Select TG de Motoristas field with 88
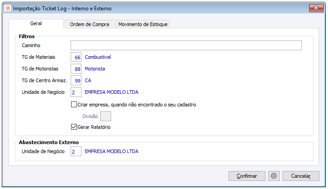 pos(76,69)
